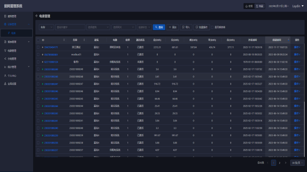Click the 统计管理 chart icon
This screenshot has height=172, width=307.
point(5,67)
